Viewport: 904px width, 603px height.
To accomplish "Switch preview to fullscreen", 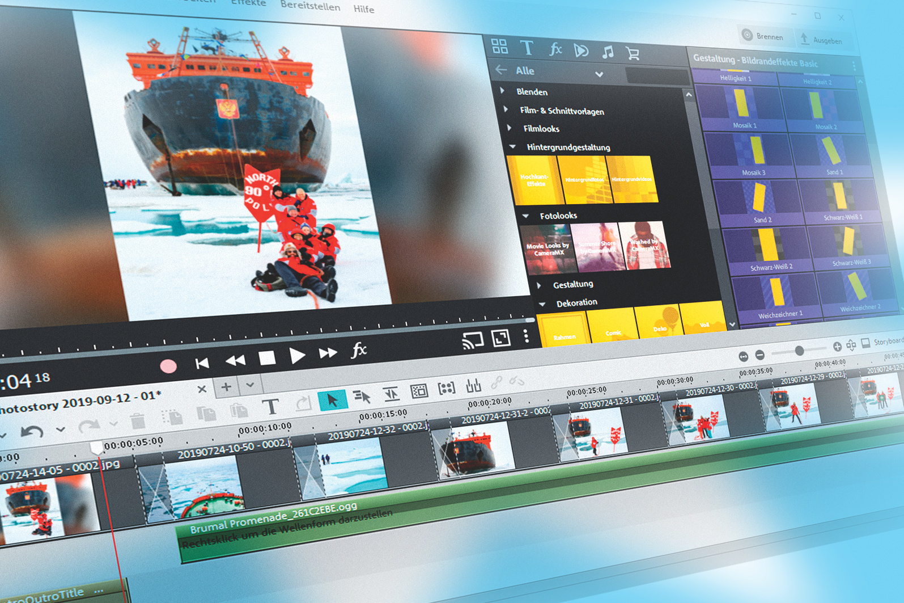I will 501,338.
